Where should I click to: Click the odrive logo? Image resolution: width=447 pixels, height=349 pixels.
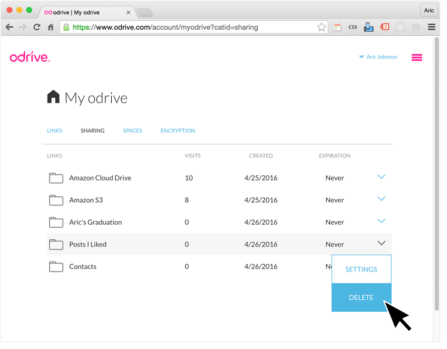(30, 57)
